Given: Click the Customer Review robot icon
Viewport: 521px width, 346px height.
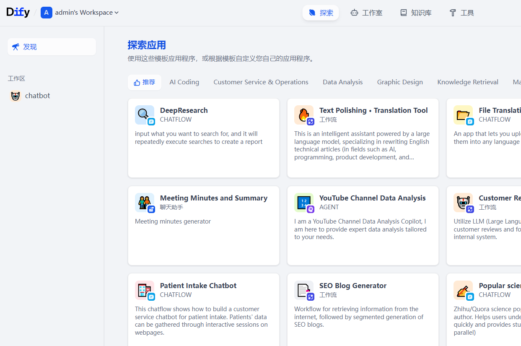Looking at the screenshot, I should [463, 203].
